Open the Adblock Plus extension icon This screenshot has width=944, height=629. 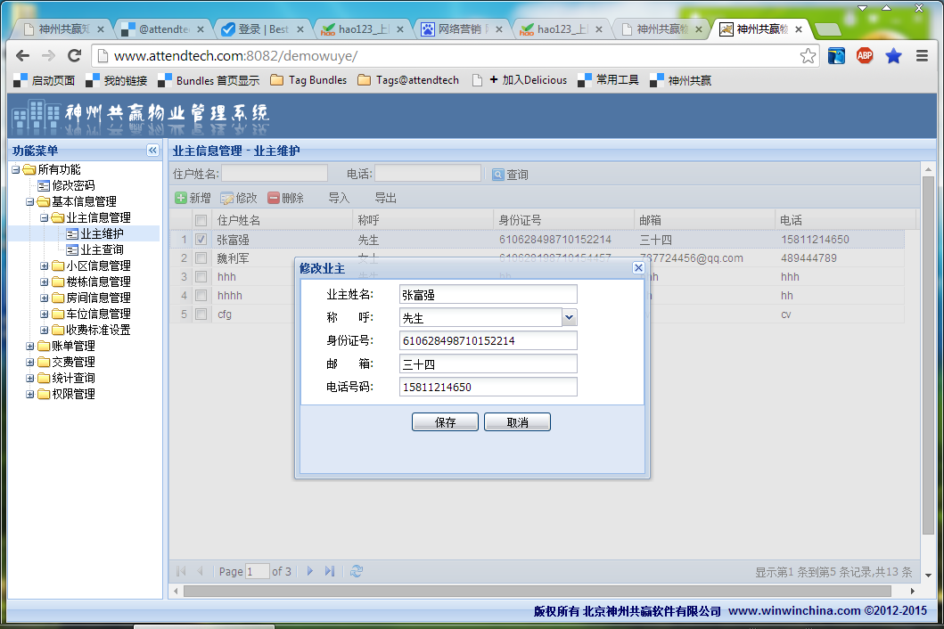[865, 56]
